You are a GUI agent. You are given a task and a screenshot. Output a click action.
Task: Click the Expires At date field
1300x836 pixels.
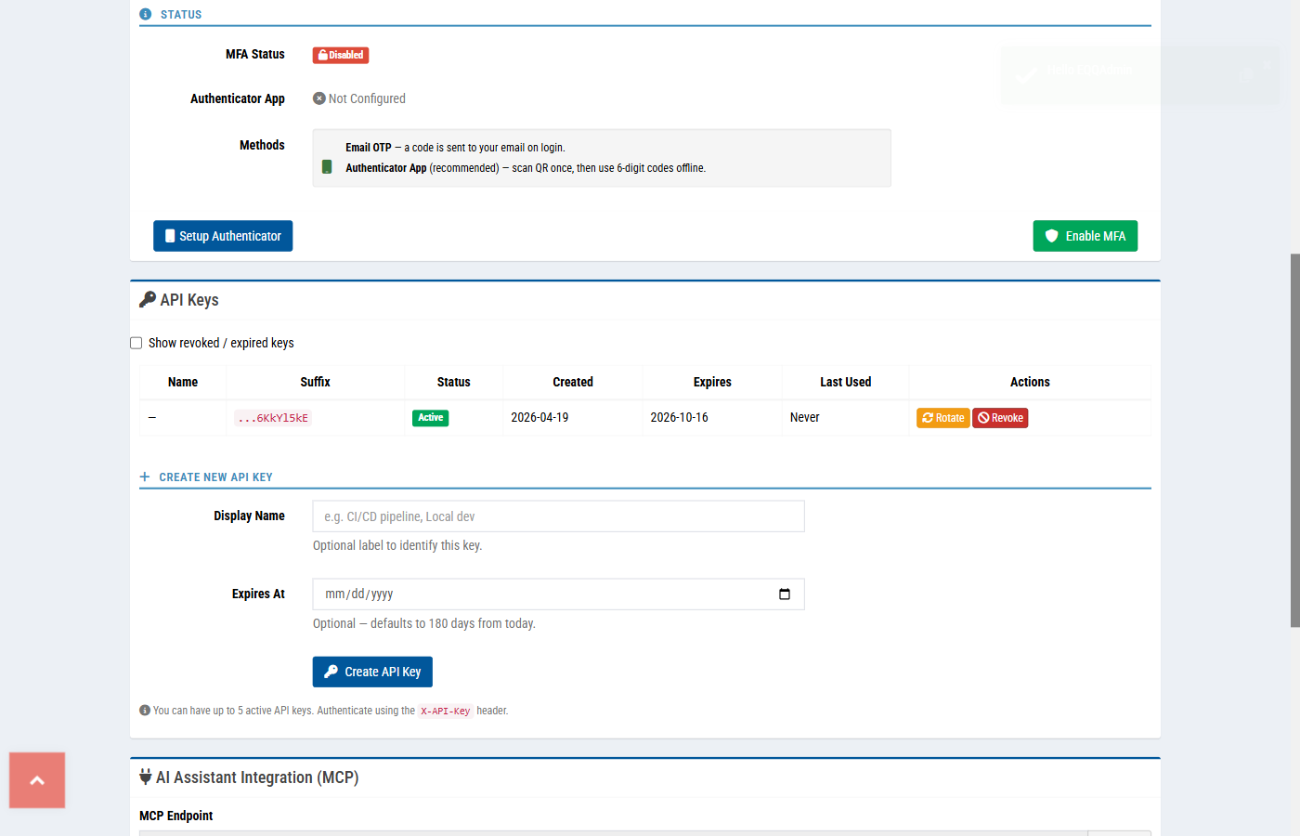coord(548,594)
